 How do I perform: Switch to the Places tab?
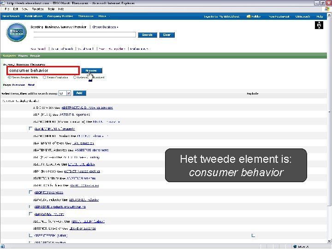pyautogui.click(x=23, y=56)
